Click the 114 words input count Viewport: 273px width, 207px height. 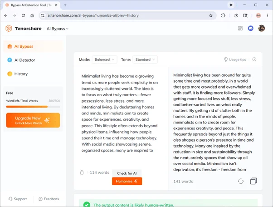click(x=99, y=172)
